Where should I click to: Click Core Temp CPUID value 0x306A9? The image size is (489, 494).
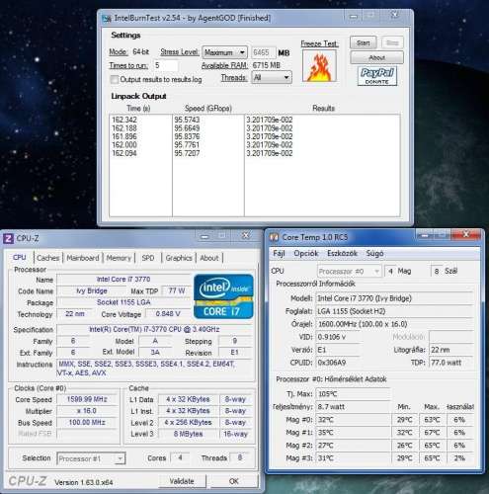pos(338,363)
